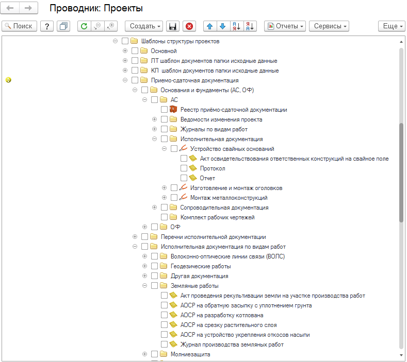Expand the ОФ folder node
The height and width of the screenshot is (362, 407).
coord(145,227)
